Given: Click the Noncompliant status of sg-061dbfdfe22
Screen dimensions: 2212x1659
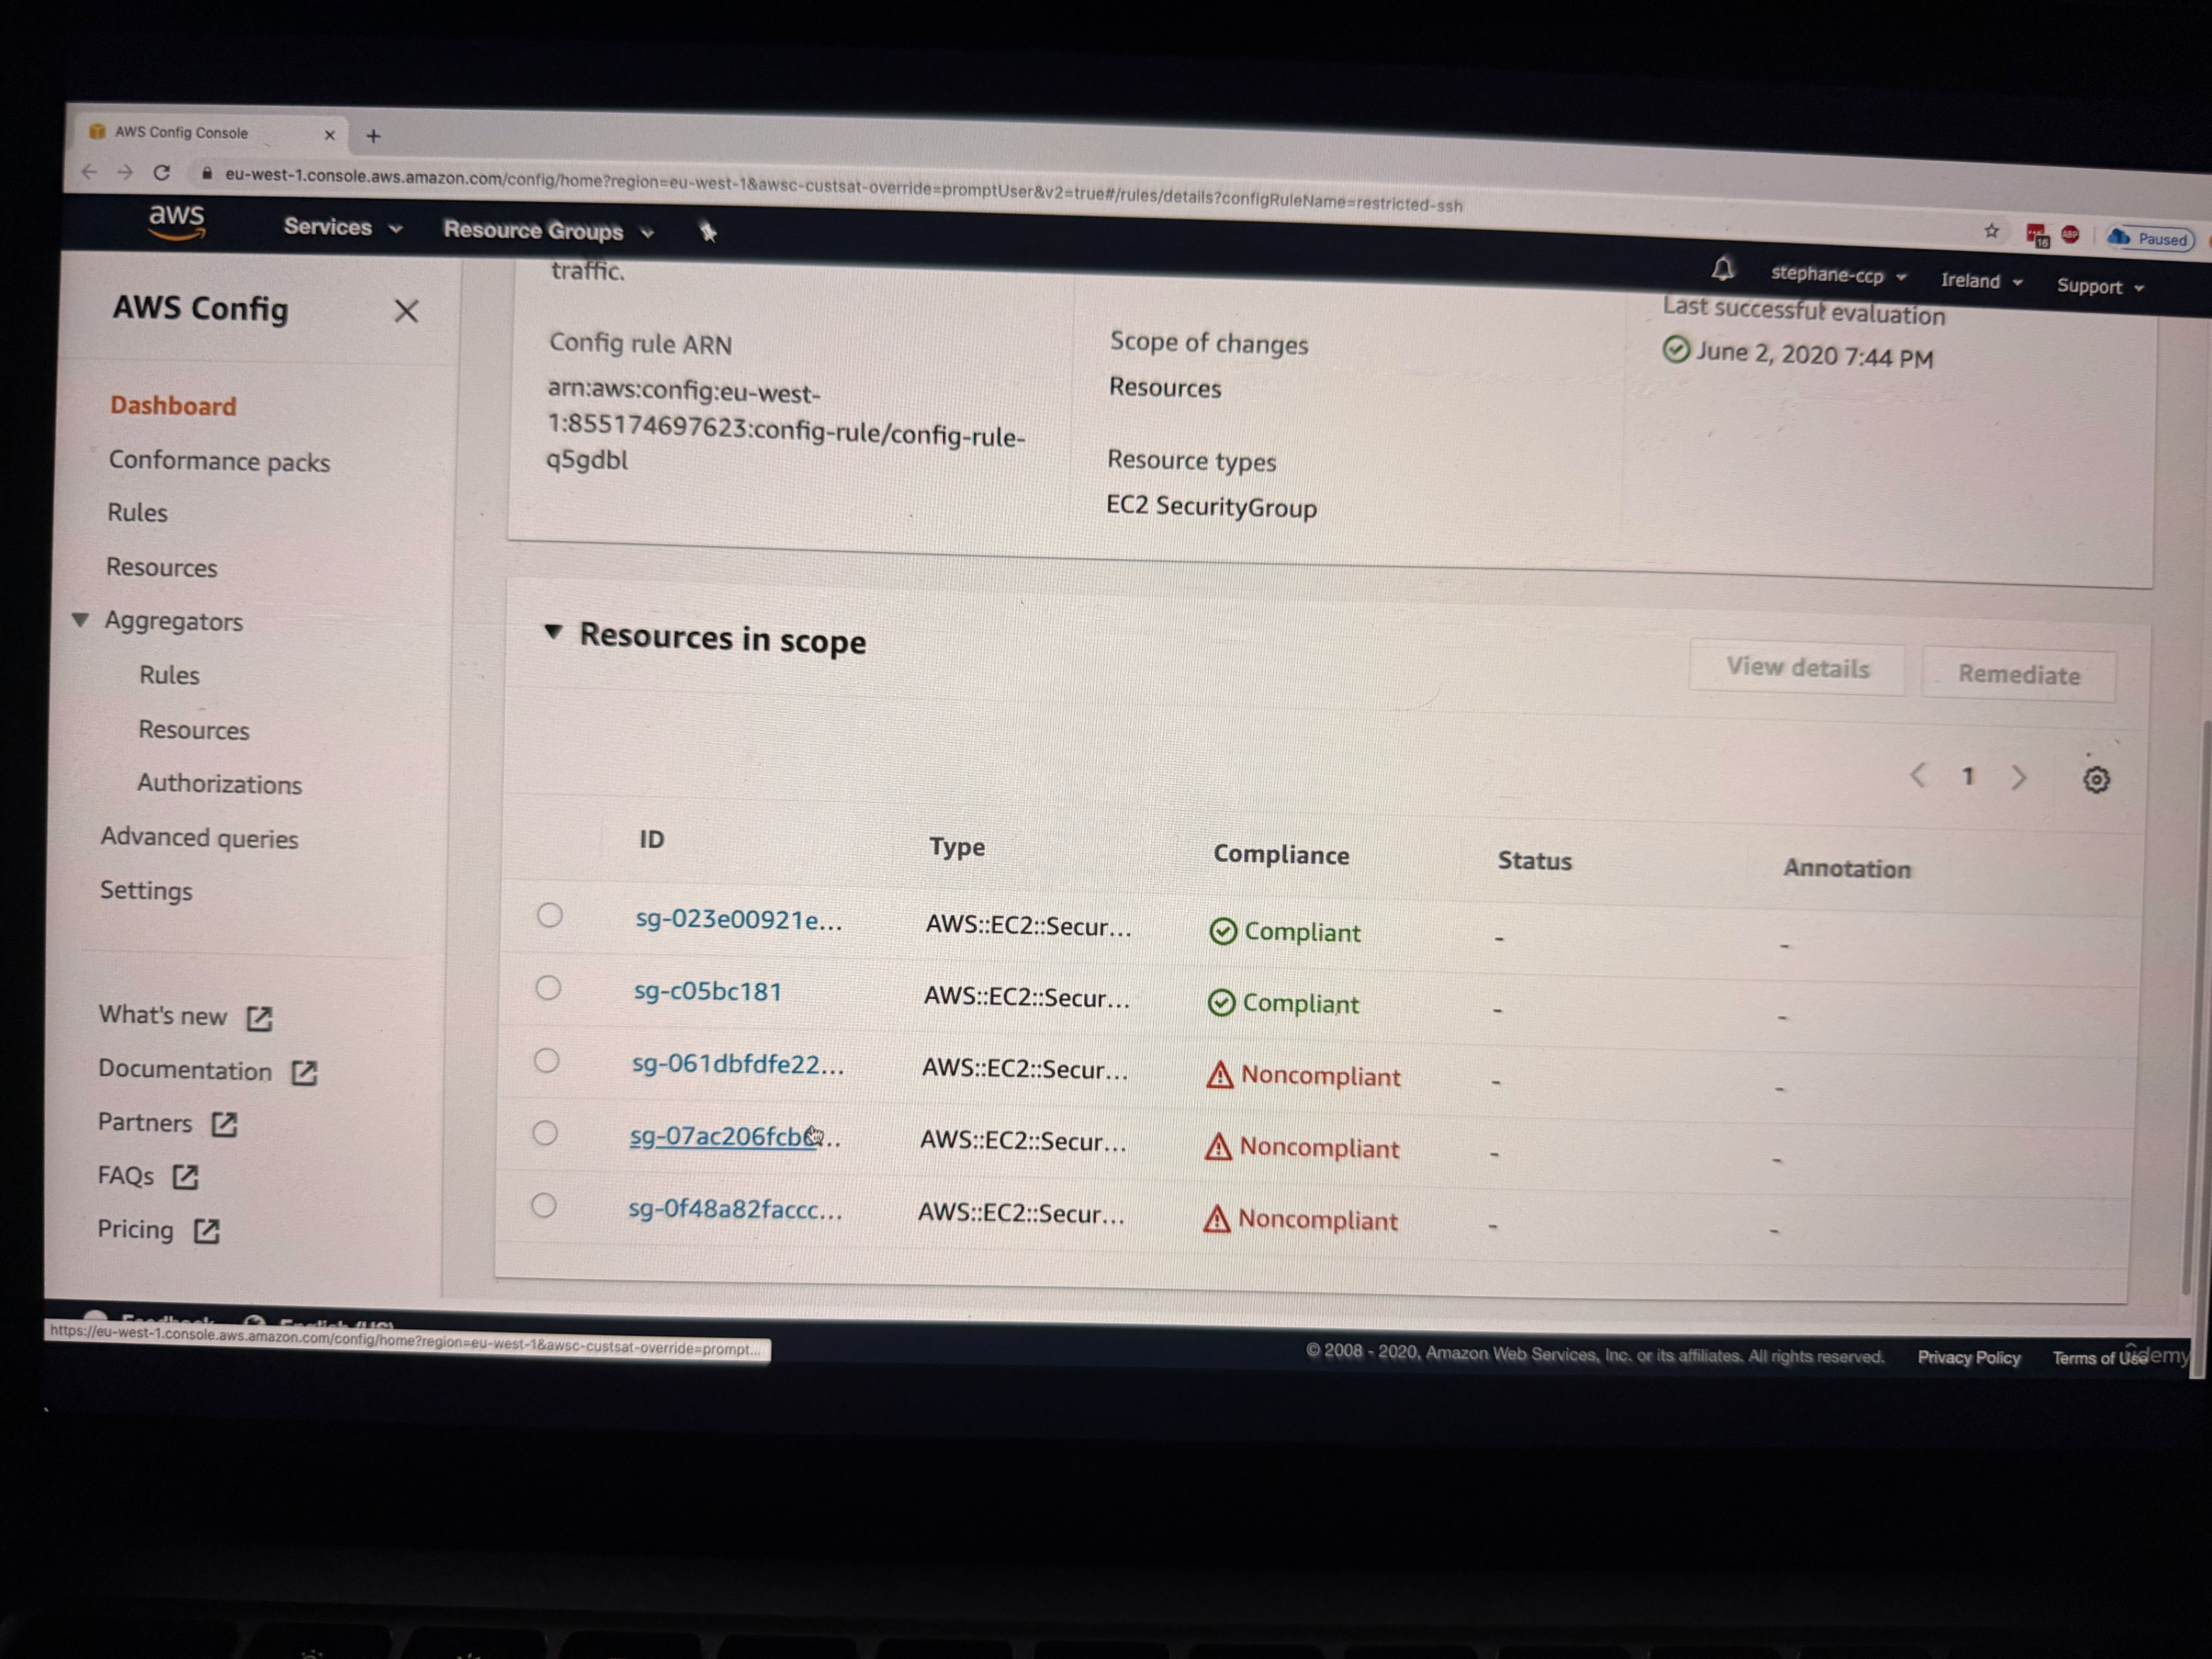Looking at the screenshot, I should (x=1303, y=1076).
